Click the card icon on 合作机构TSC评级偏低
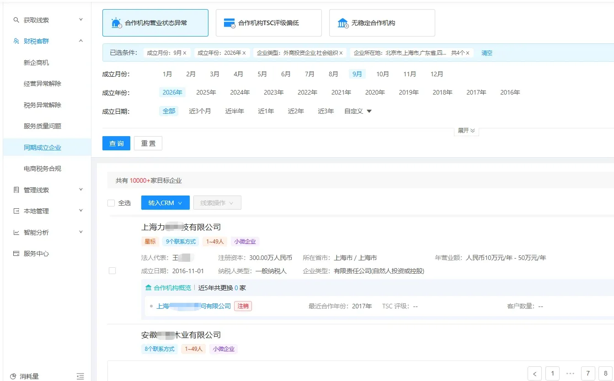614x381 pixels. [230, 23]
